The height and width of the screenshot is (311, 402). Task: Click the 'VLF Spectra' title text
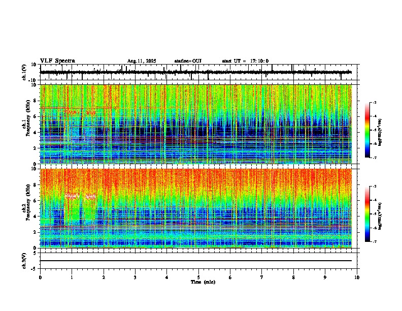(57, 61)
